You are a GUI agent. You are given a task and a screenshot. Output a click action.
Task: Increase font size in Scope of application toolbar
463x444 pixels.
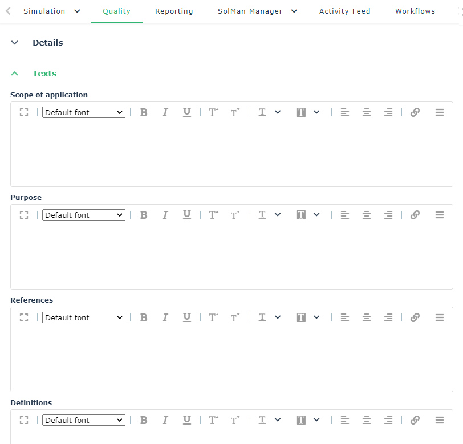(x=213, y=112)
